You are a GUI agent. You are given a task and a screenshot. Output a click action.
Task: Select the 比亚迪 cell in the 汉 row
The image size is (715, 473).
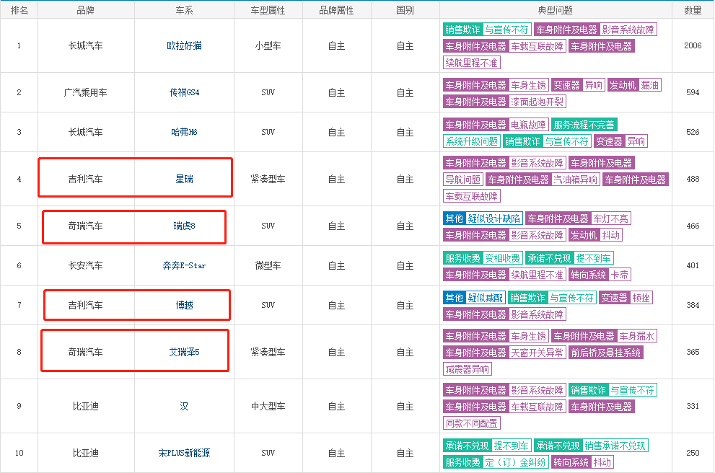(86, 407)
